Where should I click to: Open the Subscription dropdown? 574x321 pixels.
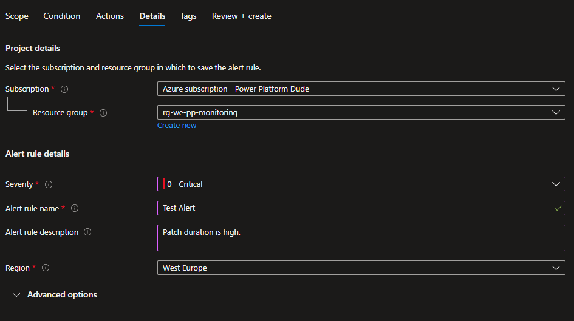pyautogui.click(x=361, y=89)
